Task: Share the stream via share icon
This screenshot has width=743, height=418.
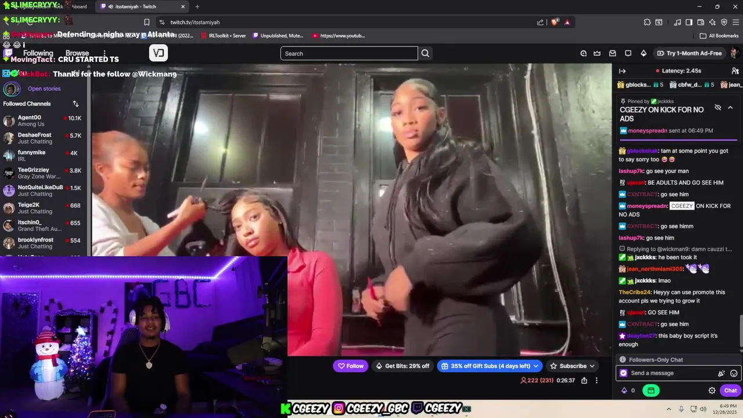Action: pos(584,381)
